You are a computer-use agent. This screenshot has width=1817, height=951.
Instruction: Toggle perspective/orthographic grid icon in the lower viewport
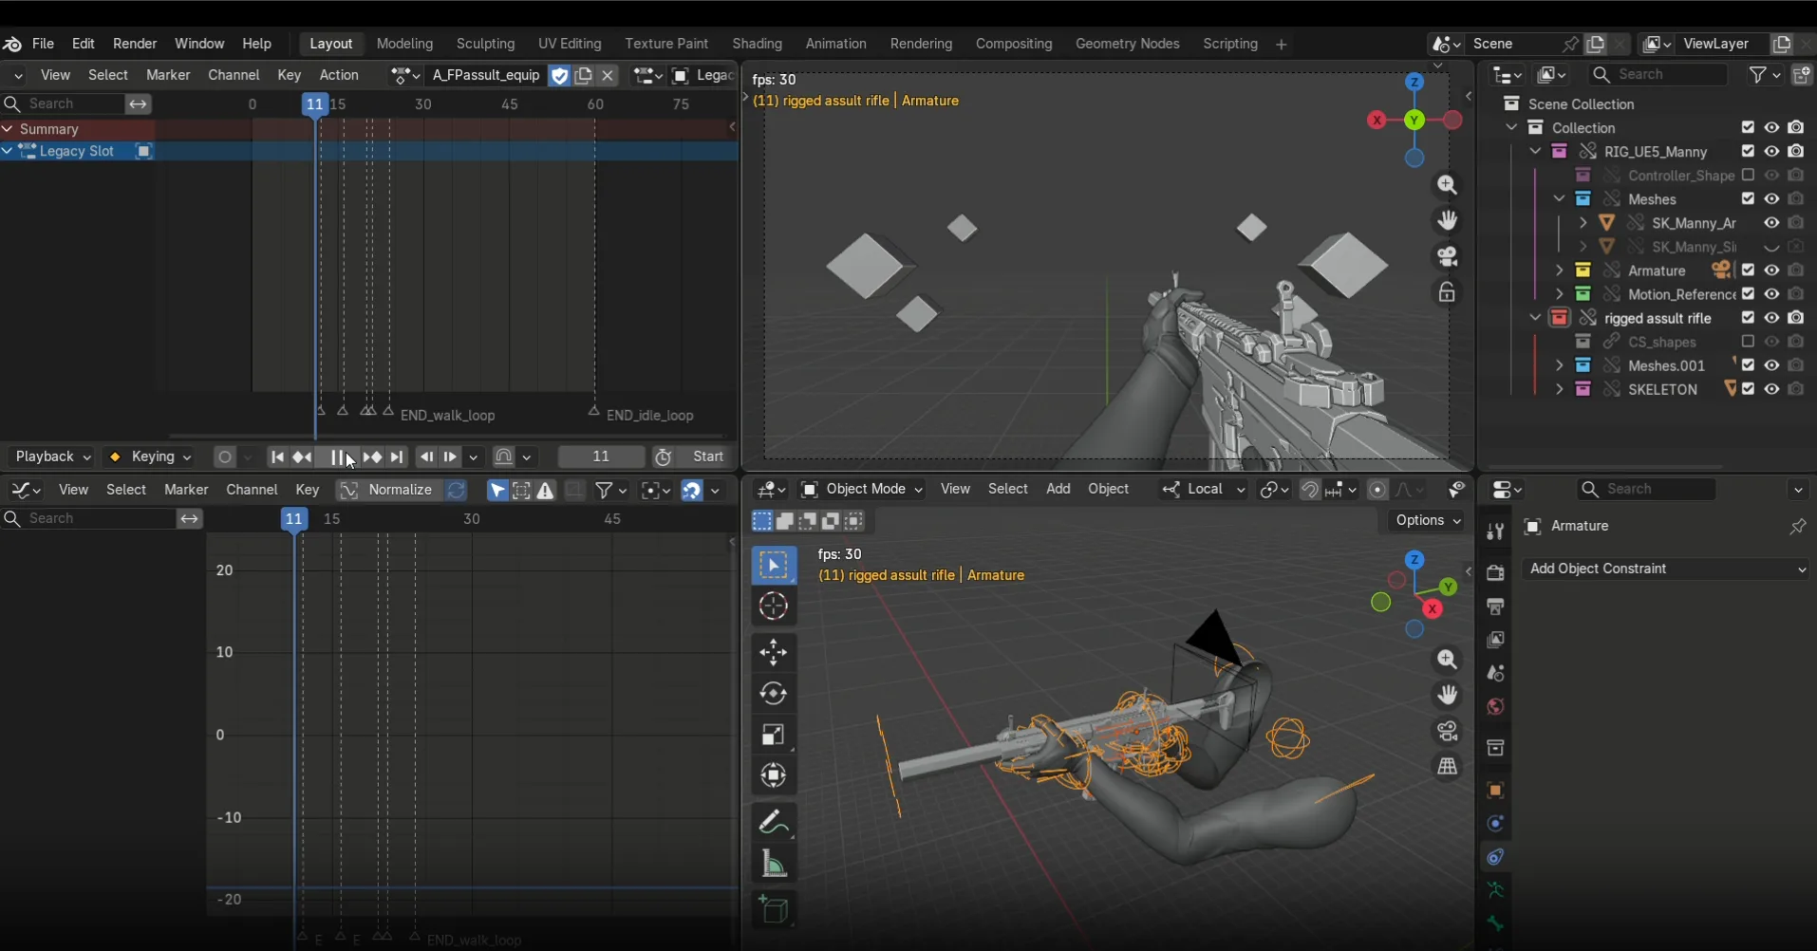pos(1447,767)
